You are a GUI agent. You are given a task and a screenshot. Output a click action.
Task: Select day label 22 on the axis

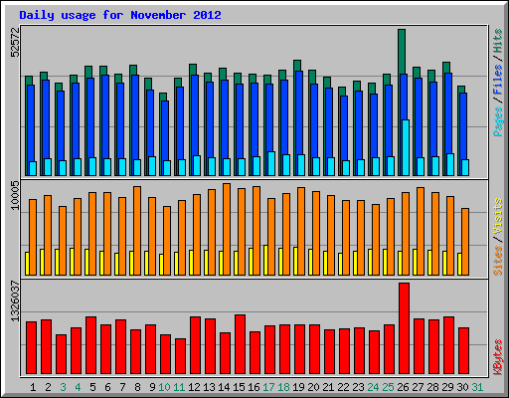point(343,387)
